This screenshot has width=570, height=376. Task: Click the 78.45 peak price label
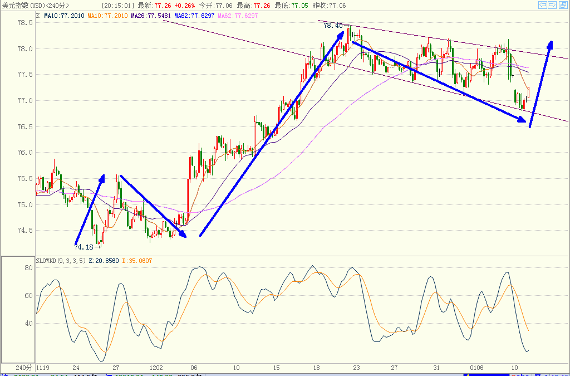click(333, 26)
